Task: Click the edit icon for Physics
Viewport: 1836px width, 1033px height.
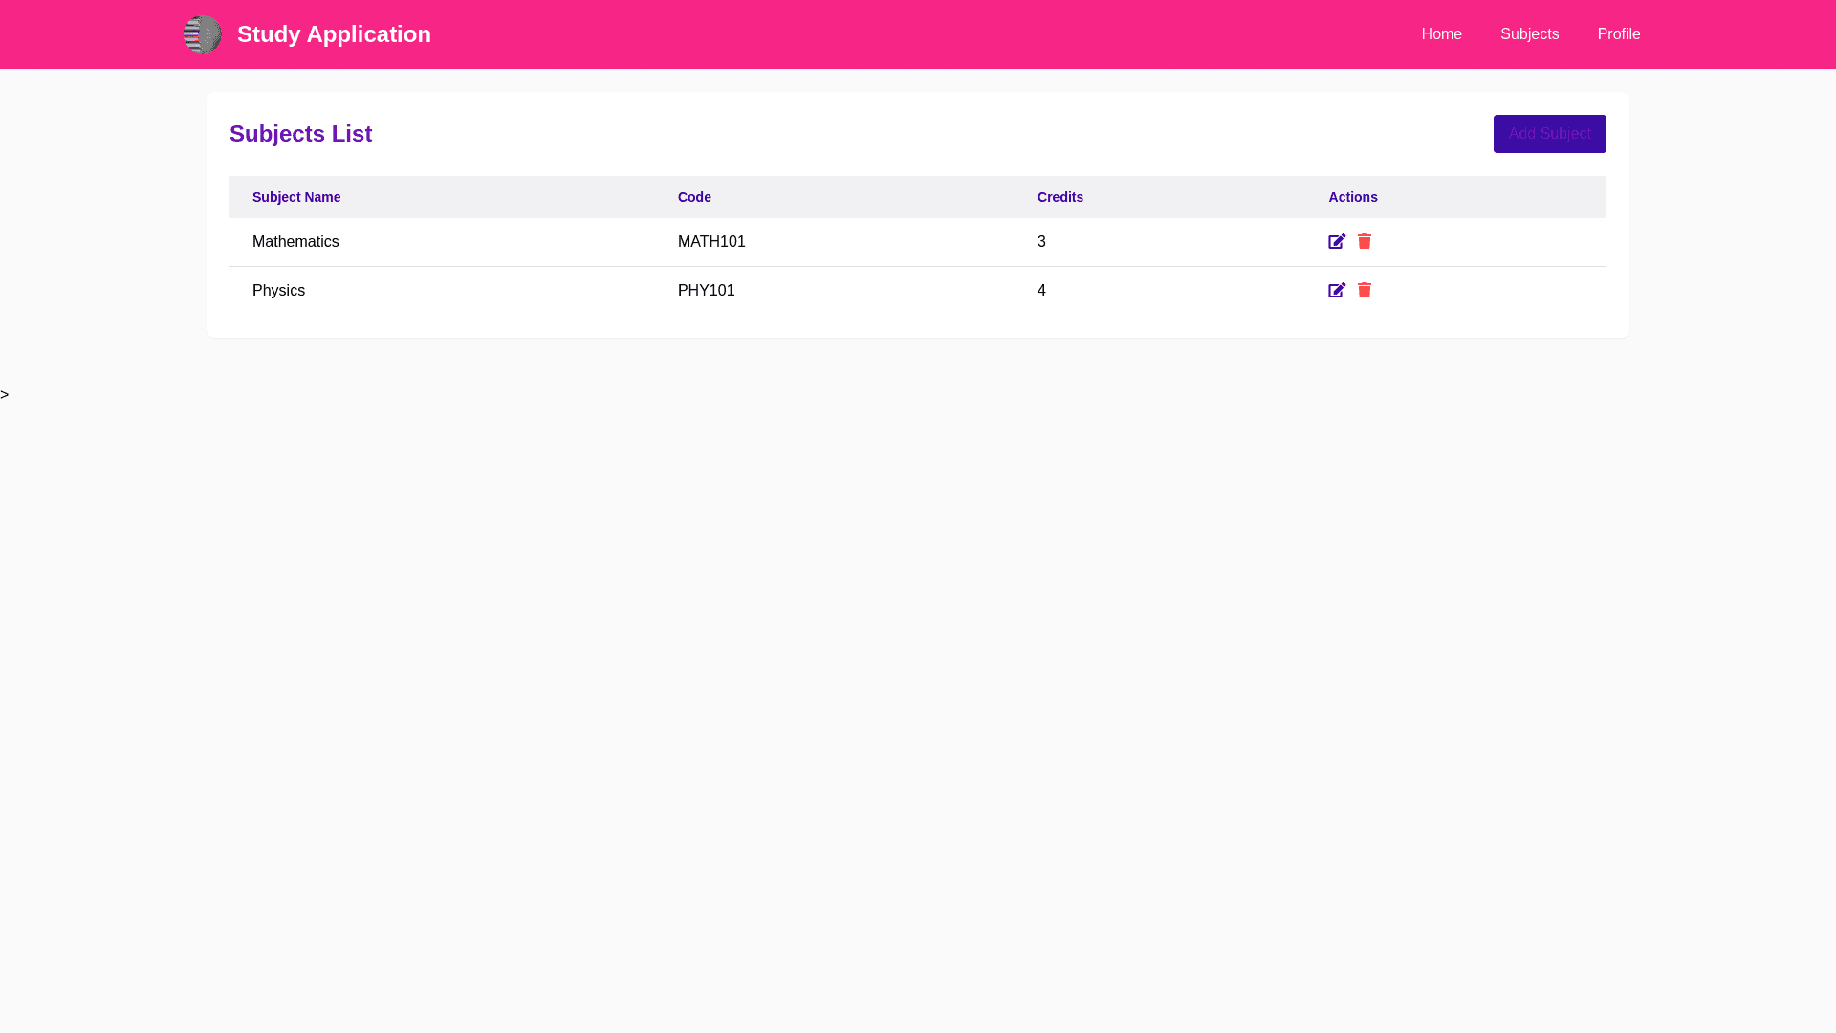Action: click(x=1336, y=291)
